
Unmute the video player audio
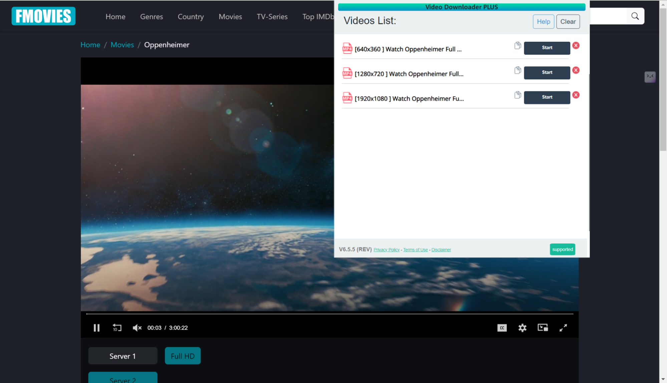pos(137,328)
